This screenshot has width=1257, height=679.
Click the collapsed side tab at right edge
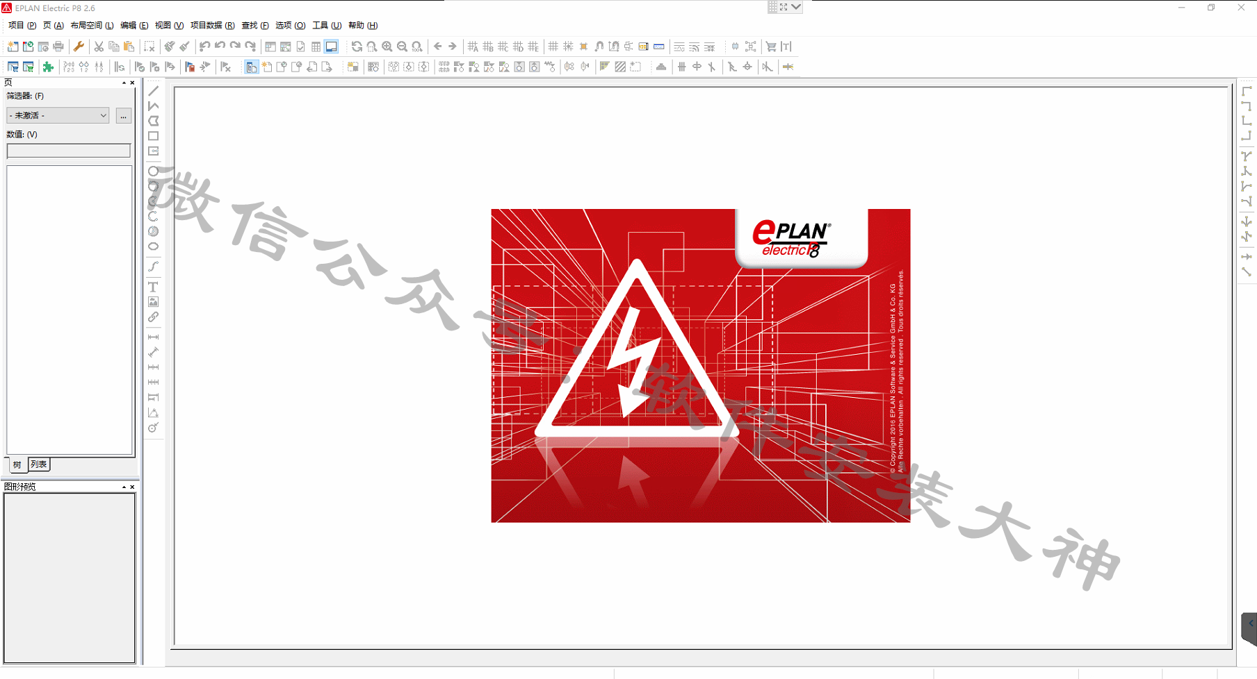[1249, 629]
